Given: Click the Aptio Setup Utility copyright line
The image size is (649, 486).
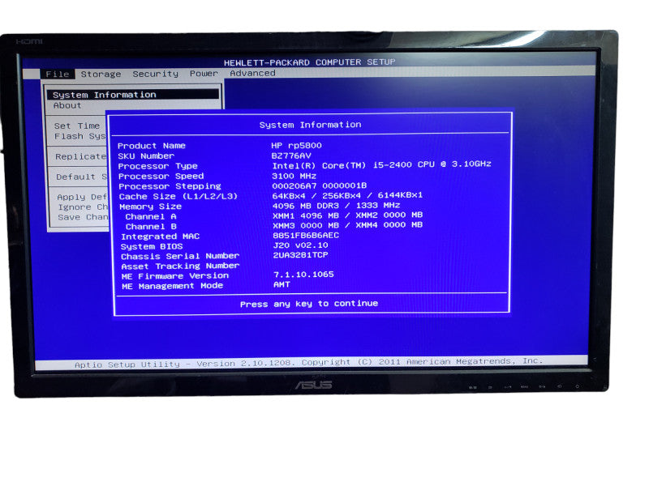Looking at the screenshot, I should (x=309, y=362).
